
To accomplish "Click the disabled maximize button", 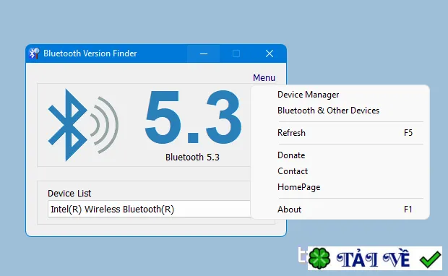I will click(x=236, y=53).
